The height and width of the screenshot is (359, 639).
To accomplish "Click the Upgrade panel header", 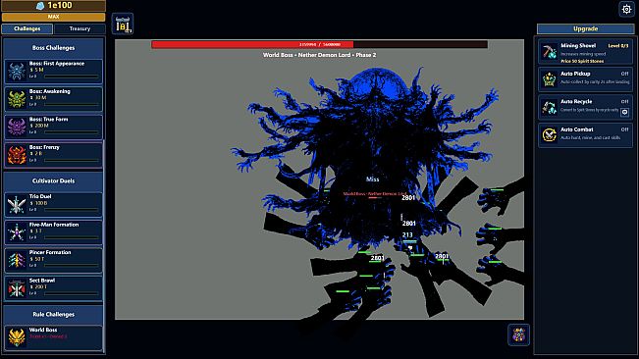I will (585, 28).
